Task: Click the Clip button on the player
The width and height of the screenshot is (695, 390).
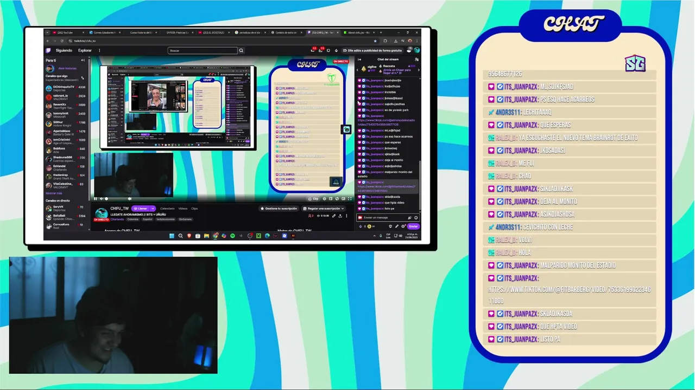Action: [313, 199]
